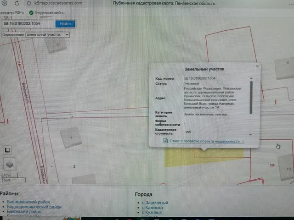This screenshot has height=220, width=294.
Task: Click the Найти search button
Action: pos(65,24)
